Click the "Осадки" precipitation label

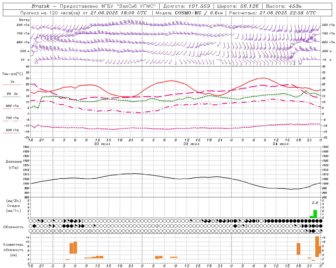coord(14,206)
